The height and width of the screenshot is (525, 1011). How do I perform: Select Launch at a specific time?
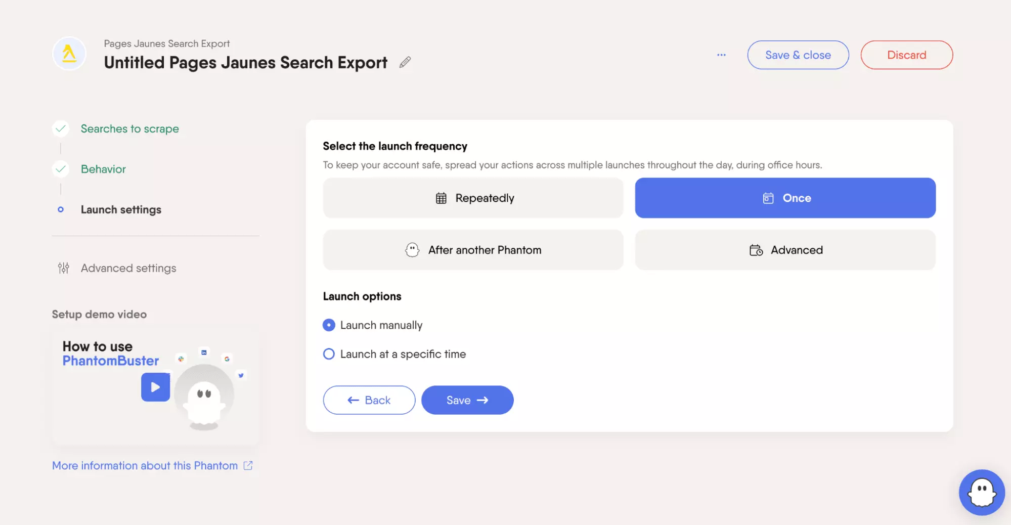tap(329, 354)
